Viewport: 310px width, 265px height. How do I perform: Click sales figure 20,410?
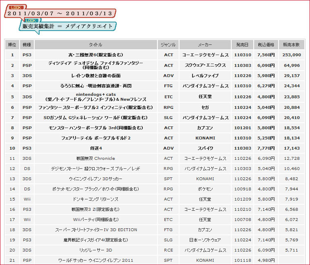pos(292,117)
